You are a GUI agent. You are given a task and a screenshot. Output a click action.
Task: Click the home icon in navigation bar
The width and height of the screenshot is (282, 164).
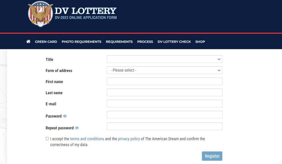(28, 42)
